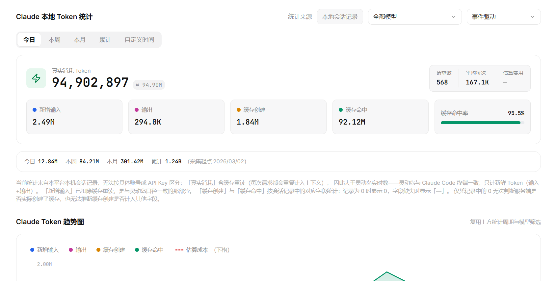Screen dimensions: 557x281
Task: Open the 自定义时间 tab
Action: pos(139,40)
